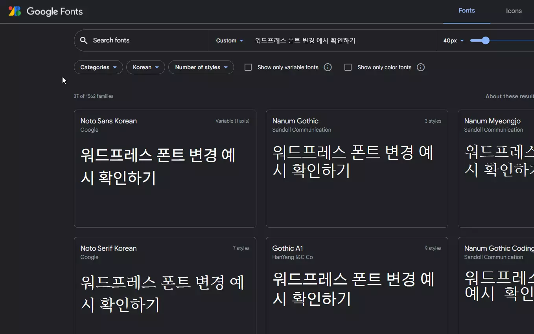Open the Nanum Myeongjo font card
Screen dimensions: 534x334
[496, 169]
